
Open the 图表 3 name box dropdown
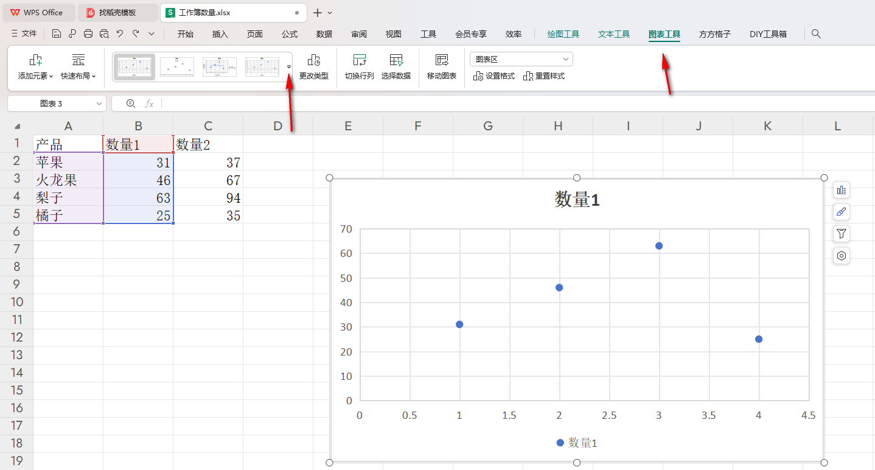[100, 104]
